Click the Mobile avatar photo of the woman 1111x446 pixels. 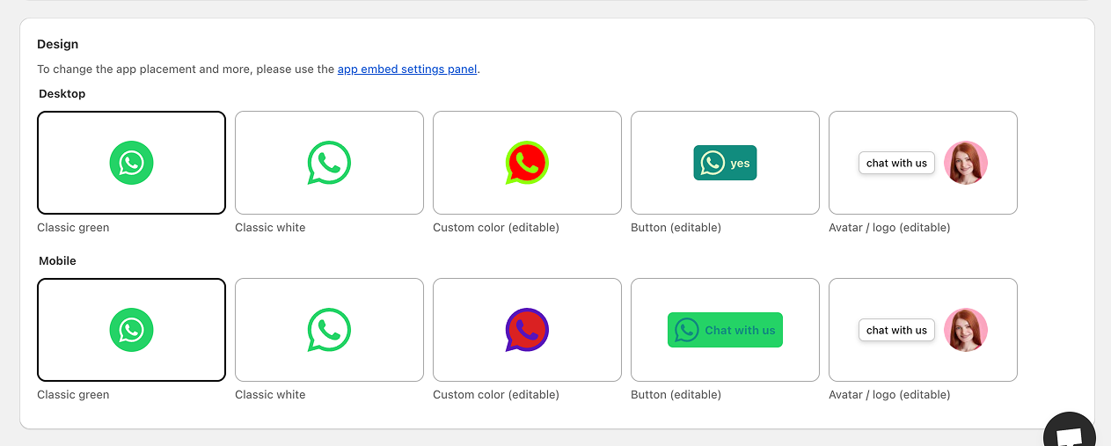965,330
